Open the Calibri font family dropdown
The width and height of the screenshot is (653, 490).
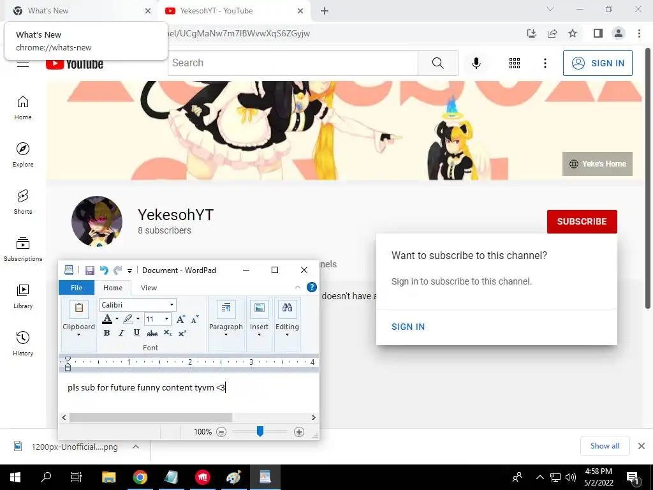point(172,305)
